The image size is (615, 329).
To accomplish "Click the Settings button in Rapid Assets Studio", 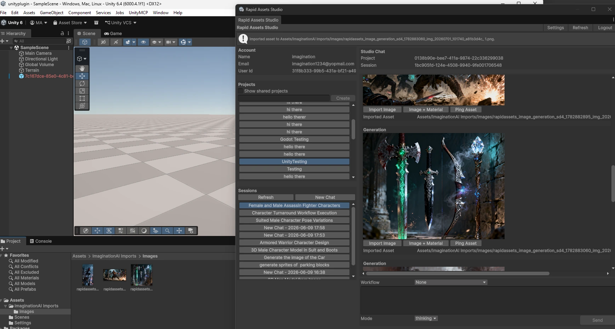I will [x=555, y=28].
